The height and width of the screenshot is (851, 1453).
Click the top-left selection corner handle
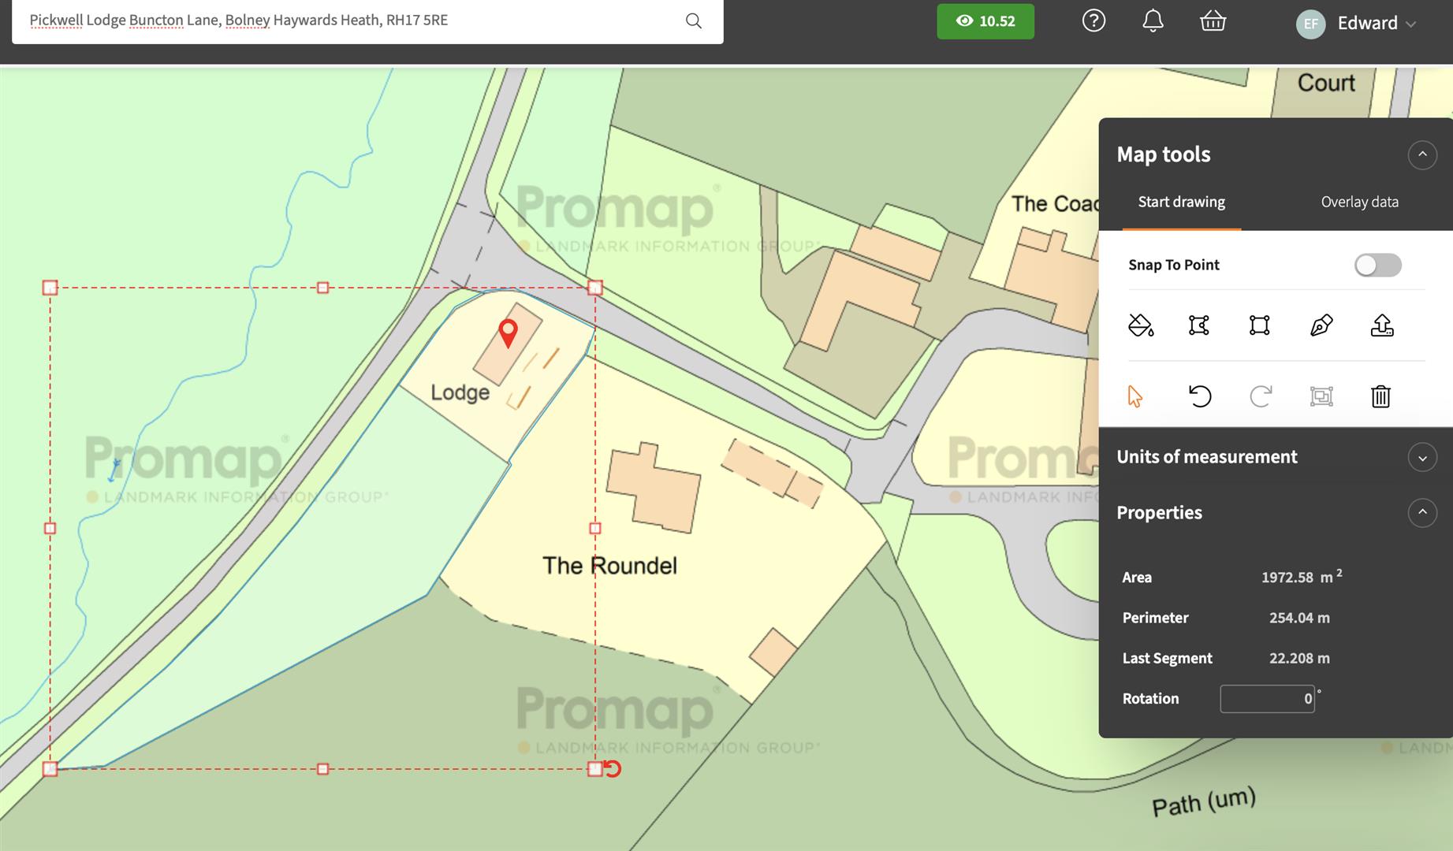pyautogui.click(x=50, y=288)
